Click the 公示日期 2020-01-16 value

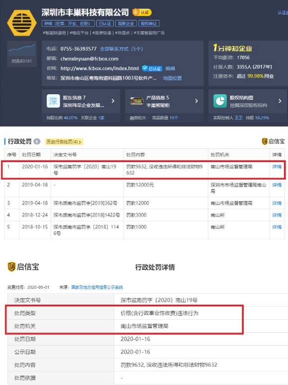[136, 352]
